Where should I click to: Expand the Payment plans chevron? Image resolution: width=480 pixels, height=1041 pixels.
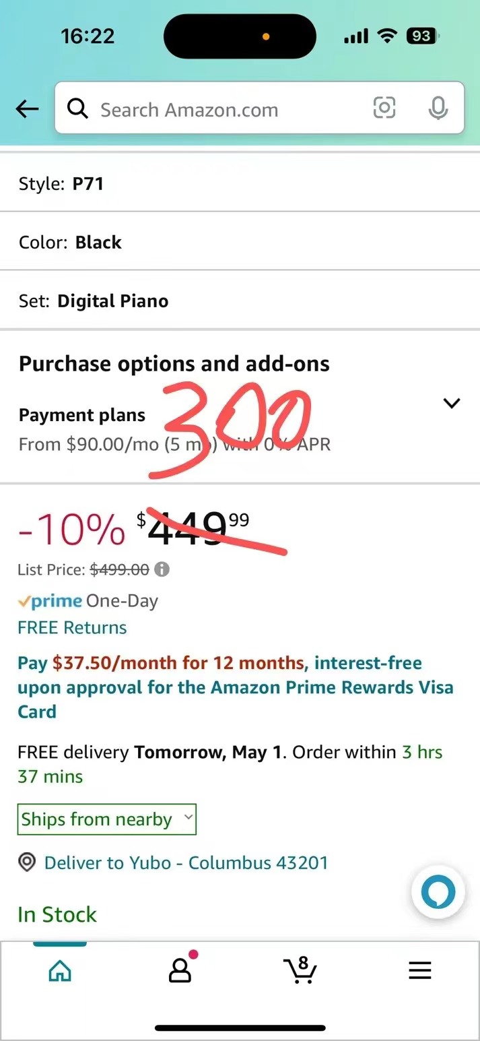(451, 403)
